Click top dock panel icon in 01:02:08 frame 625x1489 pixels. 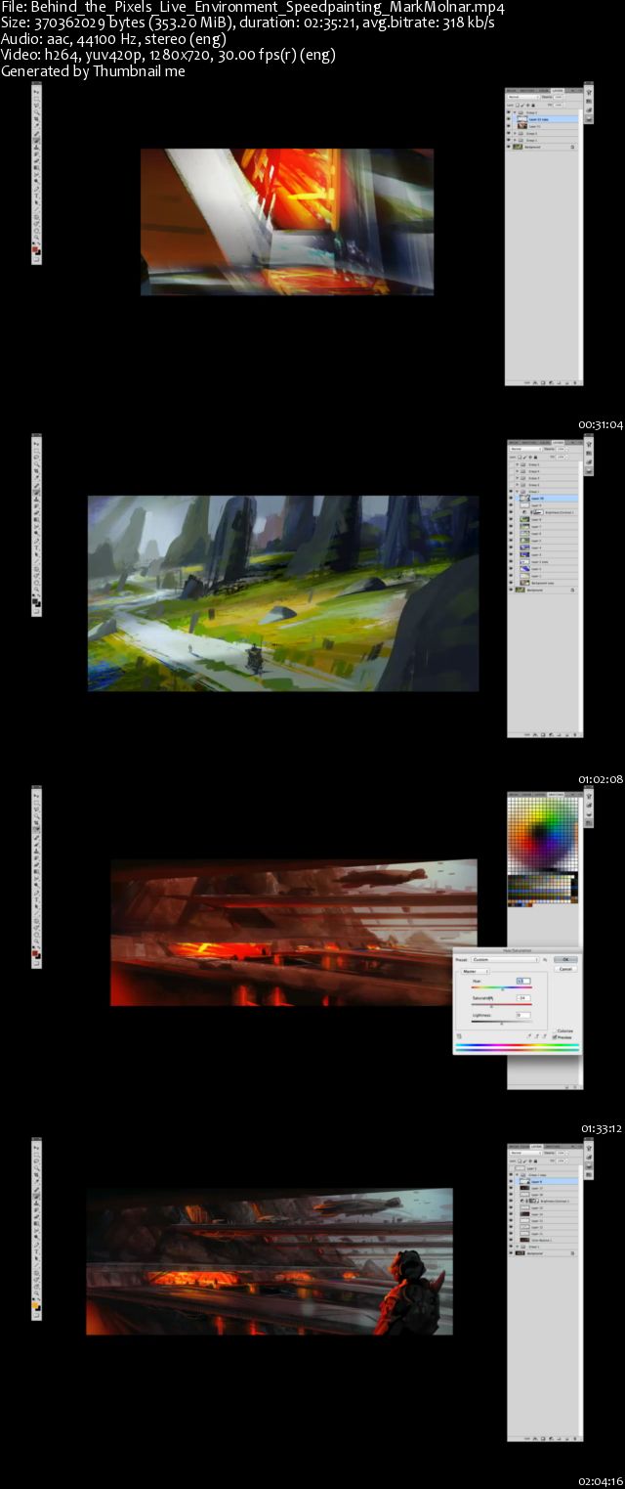click(589, 445)
